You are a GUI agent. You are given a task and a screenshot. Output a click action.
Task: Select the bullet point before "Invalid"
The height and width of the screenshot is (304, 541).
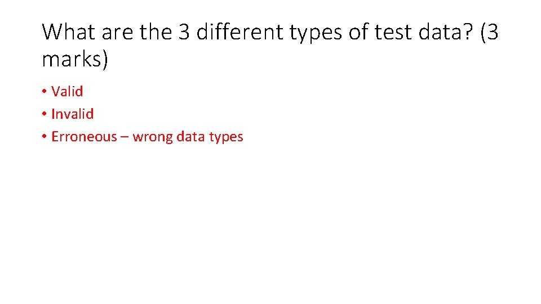click(x=44, y=114)
